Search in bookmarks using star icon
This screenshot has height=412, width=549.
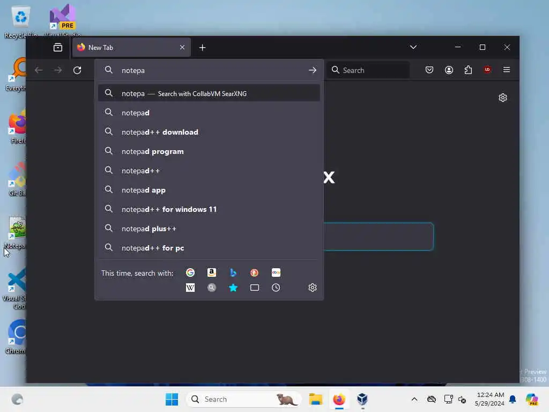[233, 288]
